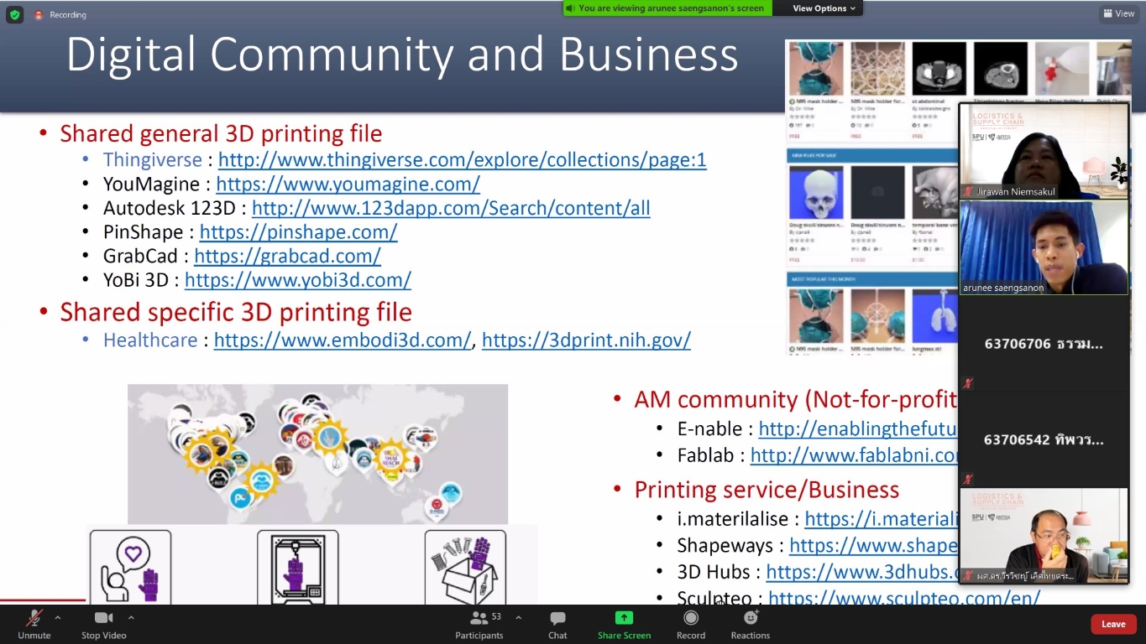Screen dimensions: 1146x644
Task: Open the embodi3d.com healthcare link
Action: 343,340
